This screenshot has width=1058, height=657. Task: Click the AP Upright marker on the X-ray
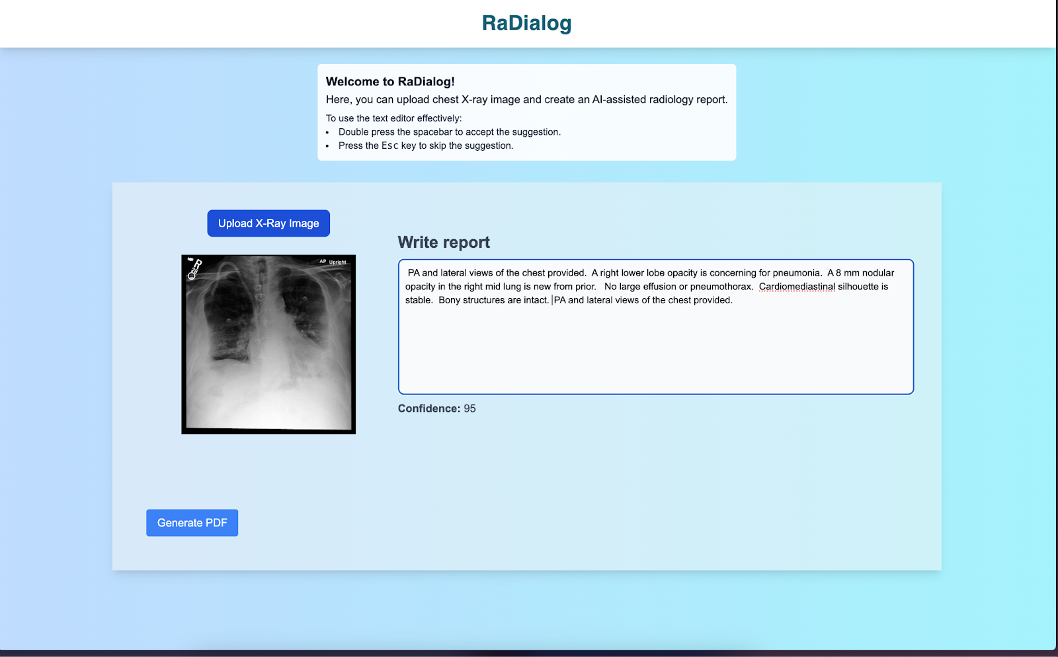pyautogui.click(x=333, y=262)
